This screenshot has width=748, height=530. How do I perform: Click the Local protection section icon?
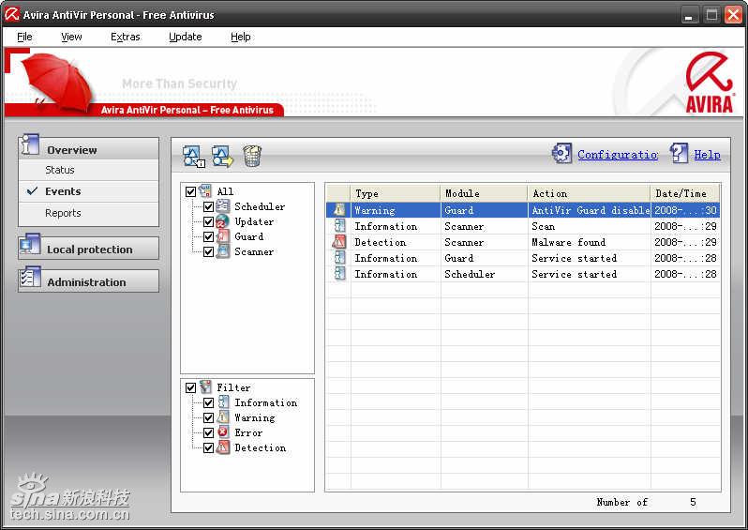[30, 248]
